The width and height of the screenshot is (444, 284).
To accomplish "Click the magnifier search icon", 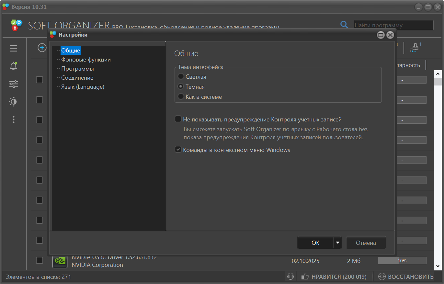I will [x=344, y=25].
